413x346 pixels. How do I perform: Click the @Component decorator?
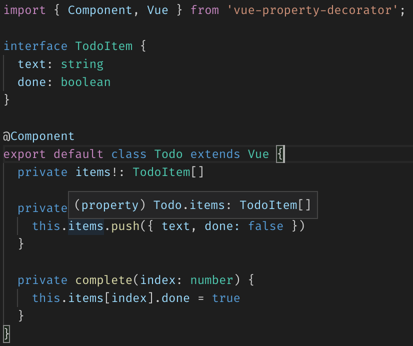38,136
